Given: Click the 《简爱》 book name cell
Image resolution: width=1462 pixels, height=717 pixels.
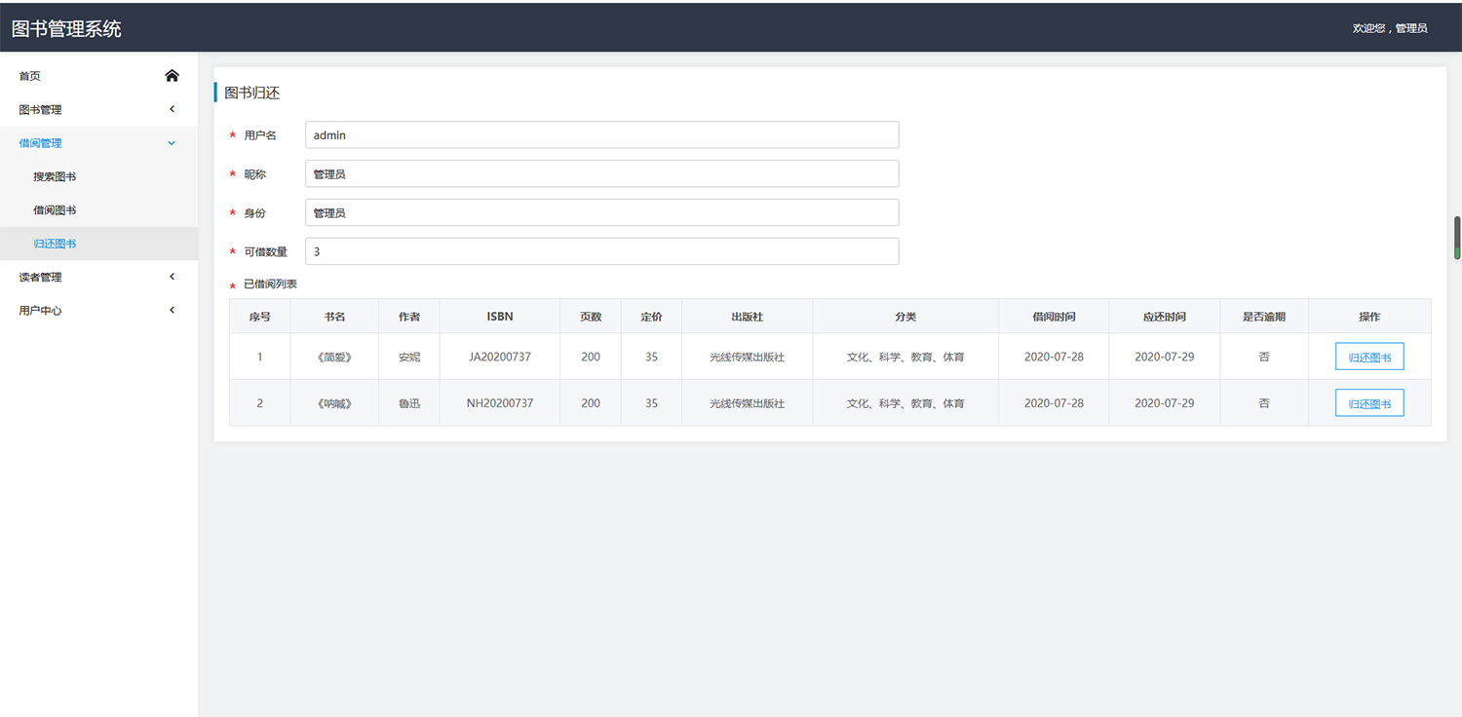Looking at the screenshot, I should [334, 358].
